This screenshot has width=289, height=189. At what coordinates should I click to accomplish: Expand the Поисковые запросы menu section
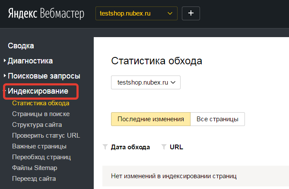point(44,76)
